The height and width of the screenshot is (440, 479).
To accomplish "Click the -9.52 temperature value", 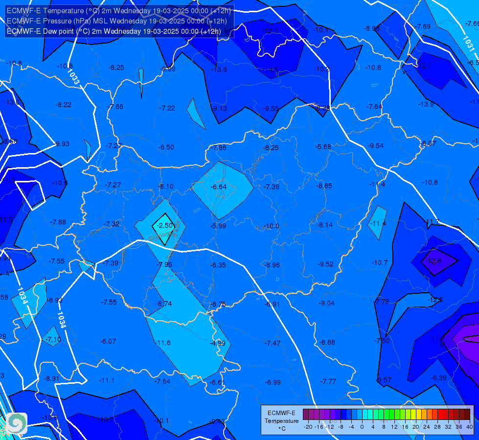I will coord(326,264).
